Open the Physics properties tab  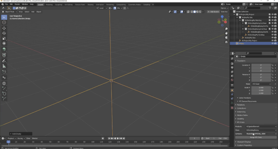coord(232,95)
